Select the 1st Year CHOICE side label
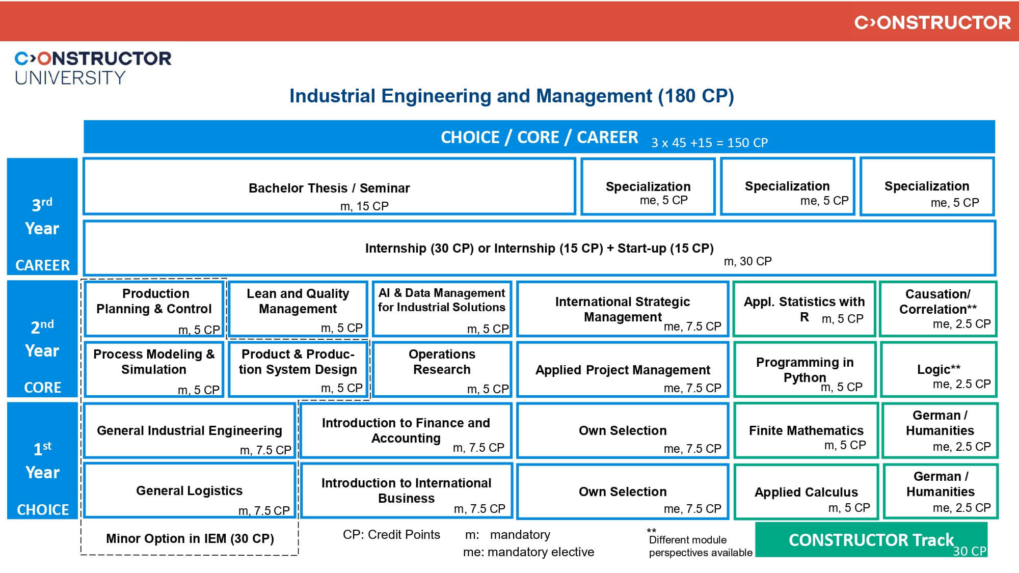This screenshot has height=573, width=1019. tap(42, 460)
